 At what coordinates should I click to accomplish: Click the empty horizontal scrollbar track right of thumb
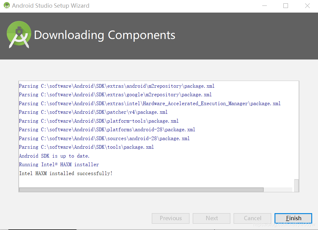click(278, 190)
